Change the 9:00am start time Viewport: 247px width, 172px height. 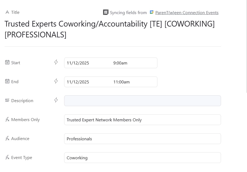pos(120,63)
